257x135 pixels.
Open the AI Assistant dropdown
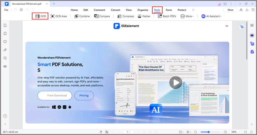point(211,16)
